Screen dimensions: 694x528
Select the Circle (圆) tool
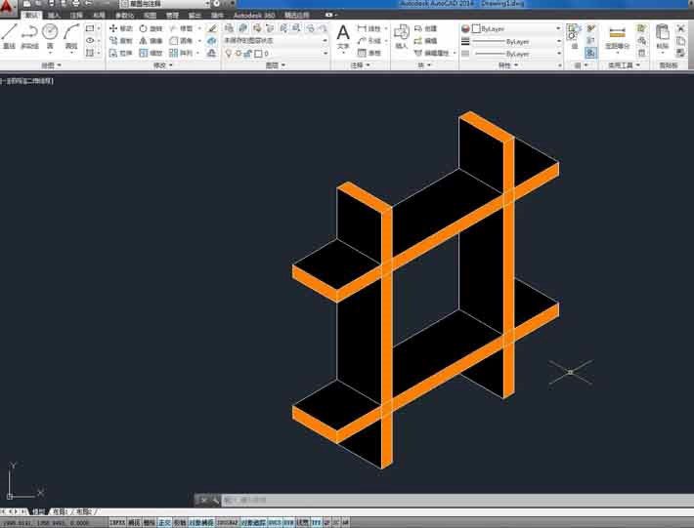(50, 36)
